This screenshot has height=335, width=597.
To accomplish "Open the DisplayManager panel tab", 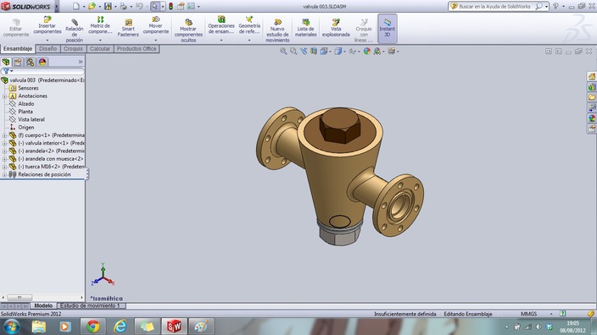I will [x=42, y=62].
